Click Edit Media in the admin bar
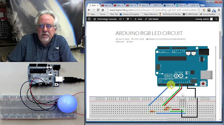This screenshot has width=224, height=125. click(152, 19)
